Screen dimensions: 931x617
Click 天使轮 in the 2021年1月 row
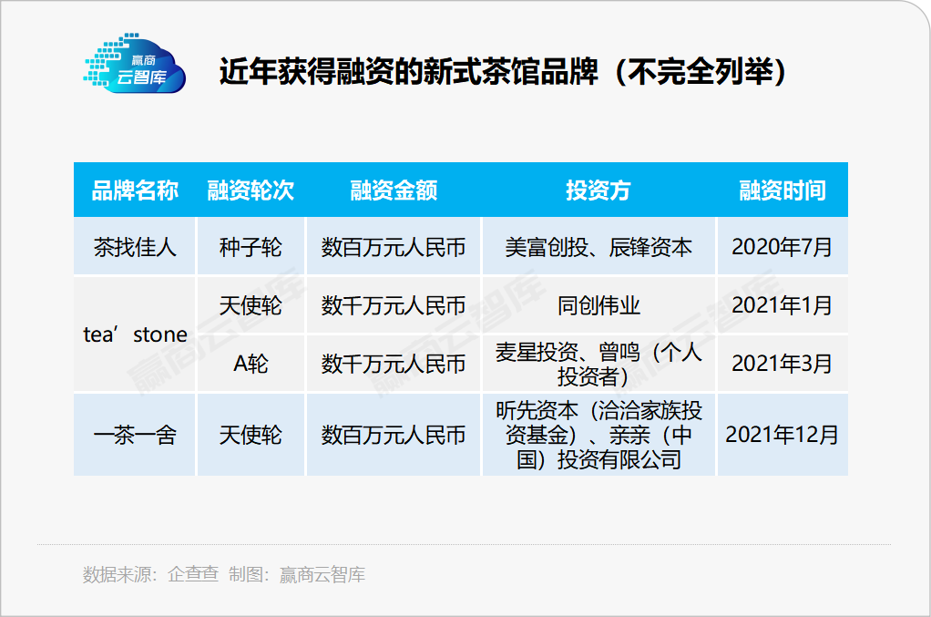pyautogui.click(x=251, y=305)
